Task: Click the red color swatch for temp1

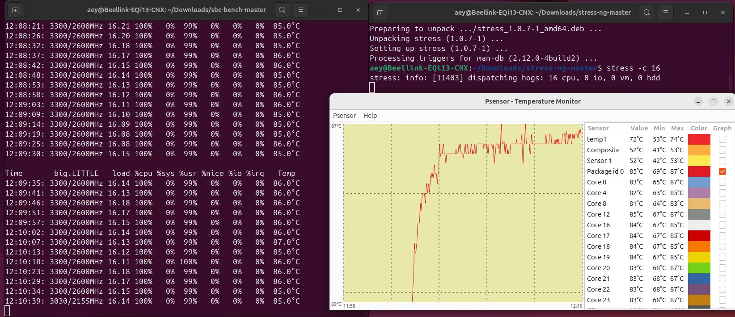Action: click(x=699, y=139)
